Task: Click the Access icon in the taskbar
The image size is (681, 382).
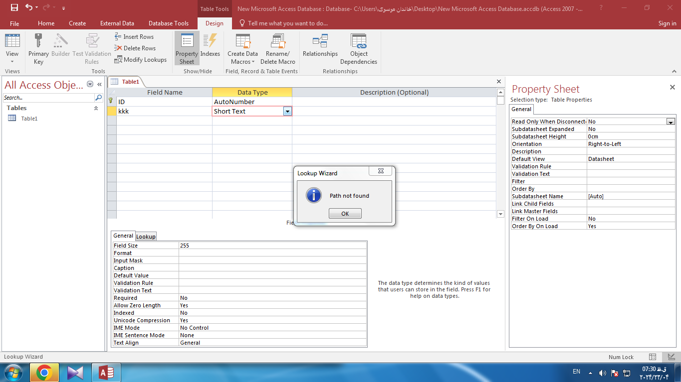Action: point(106,373)
